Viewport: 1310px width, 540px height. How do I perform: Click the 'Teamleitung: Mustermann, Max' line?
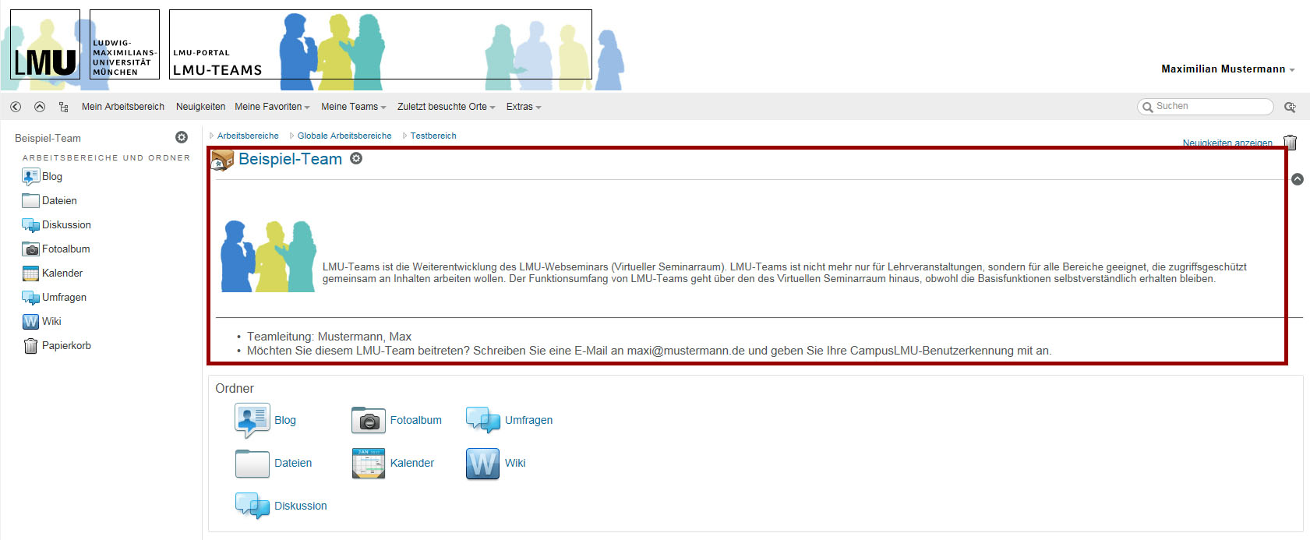[329, 337]
